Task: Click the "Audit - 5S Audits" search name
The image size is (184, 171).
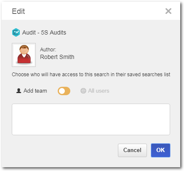Action: (x=44, y=32)
